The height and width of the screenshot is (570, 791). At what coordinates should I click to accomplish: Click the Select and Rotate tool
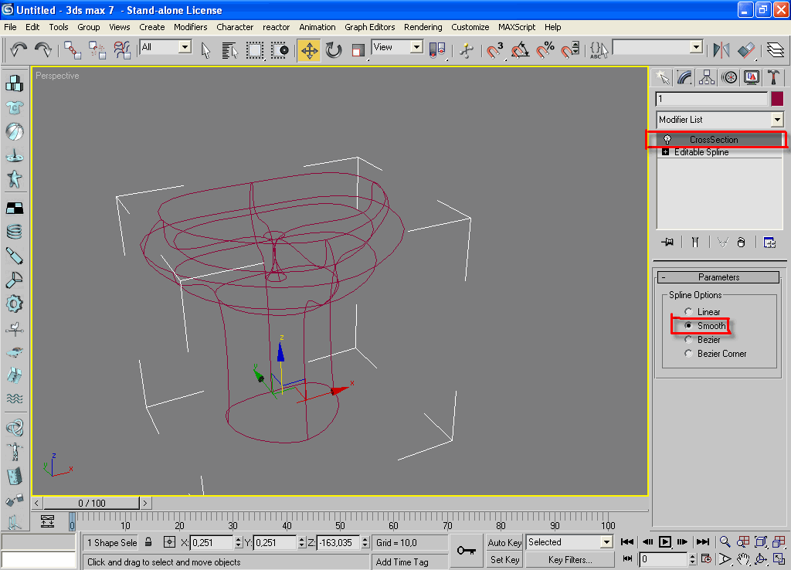(334, 50)
